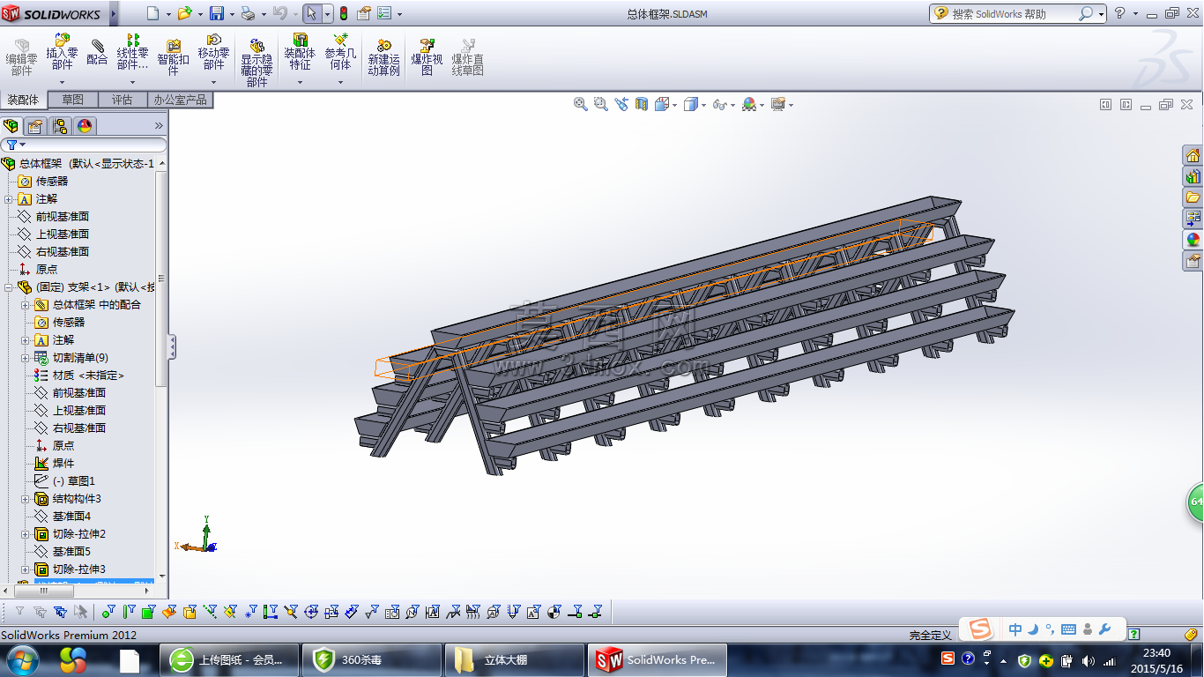Open the DisplayManager color ball tab
This screenshot has width=1204, height=677.
pyautogui.click(x=85, y=125)
